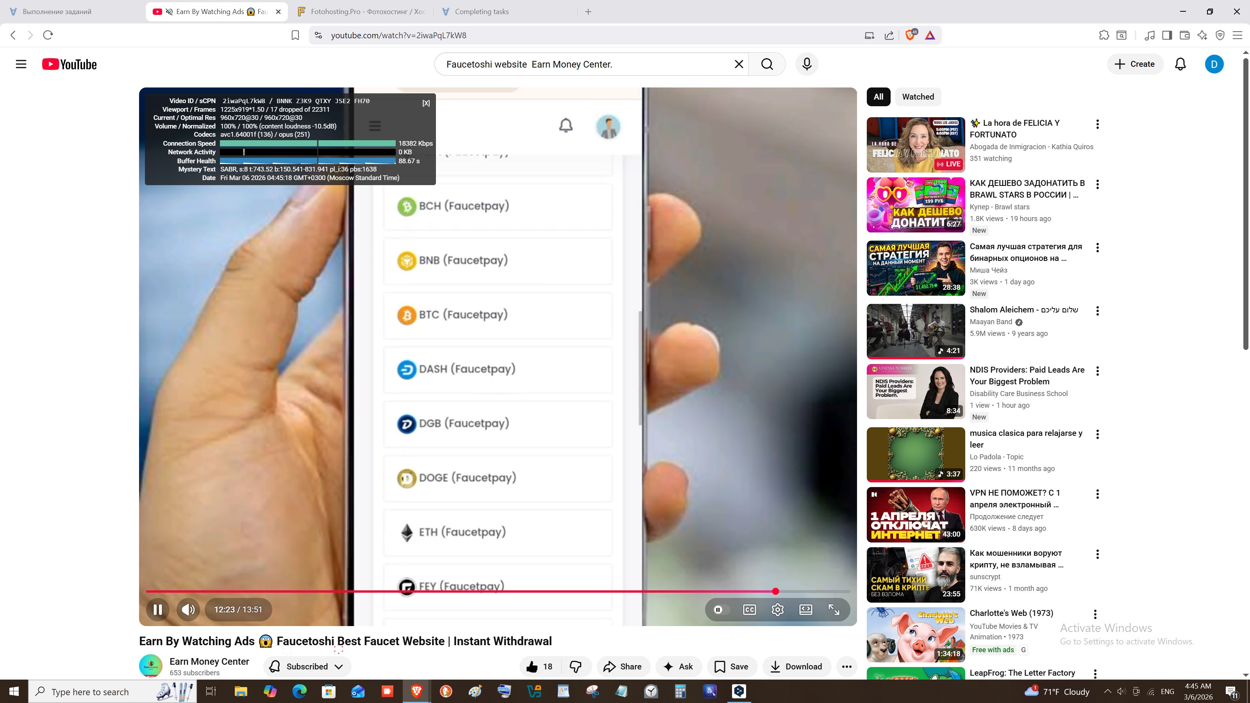Open the YouTube notifications bell
The width and height of the screenshot is (1250, 703).
(x=1180, y=64)
